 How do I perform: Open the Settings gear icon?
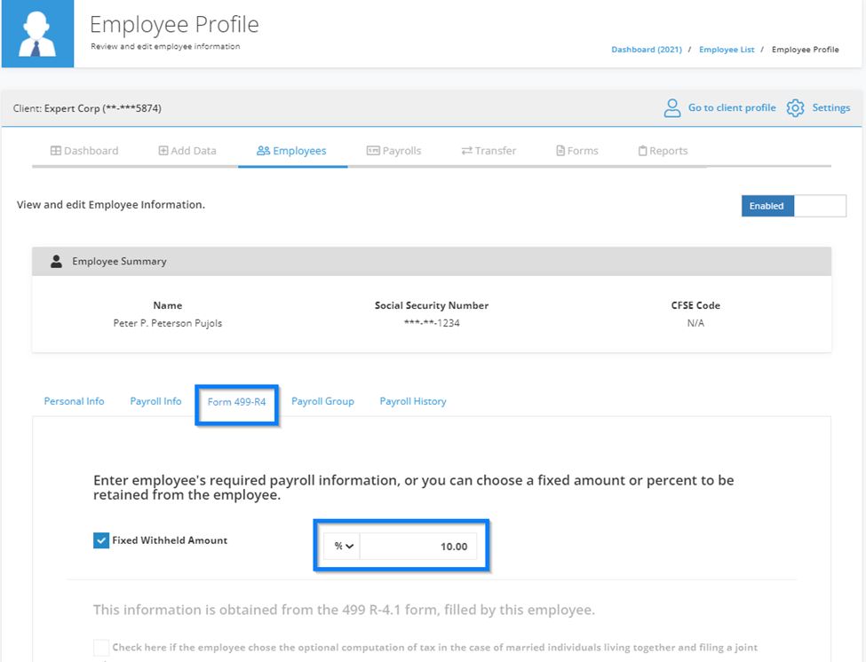click(x=795, y=108)
